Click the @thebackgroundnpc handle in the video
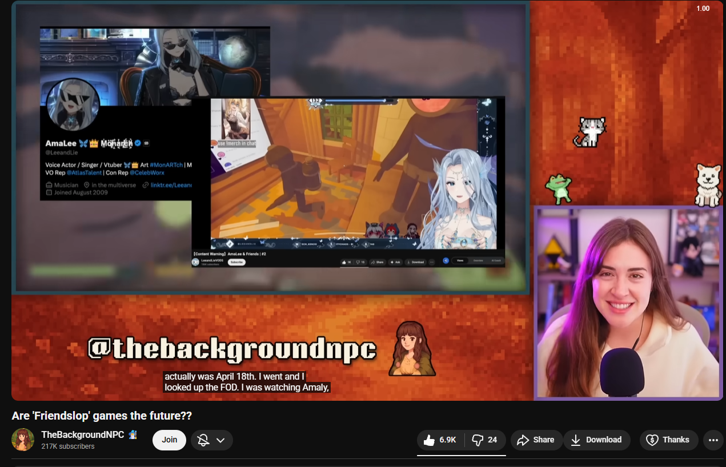Viewport: 726px width, 467px height. [x=232, y=349]
